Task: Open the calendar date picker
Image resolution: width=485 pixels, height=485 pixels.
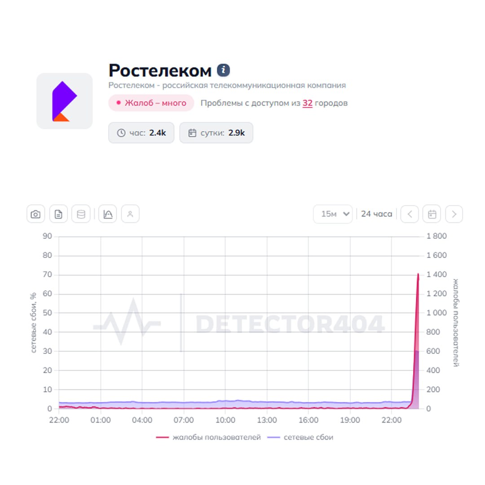Action: coord(432,214)
